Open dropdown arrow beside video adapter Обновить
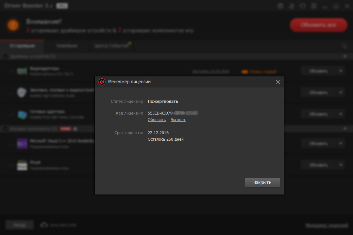353x235 pixels. click(x=341, y=71)
